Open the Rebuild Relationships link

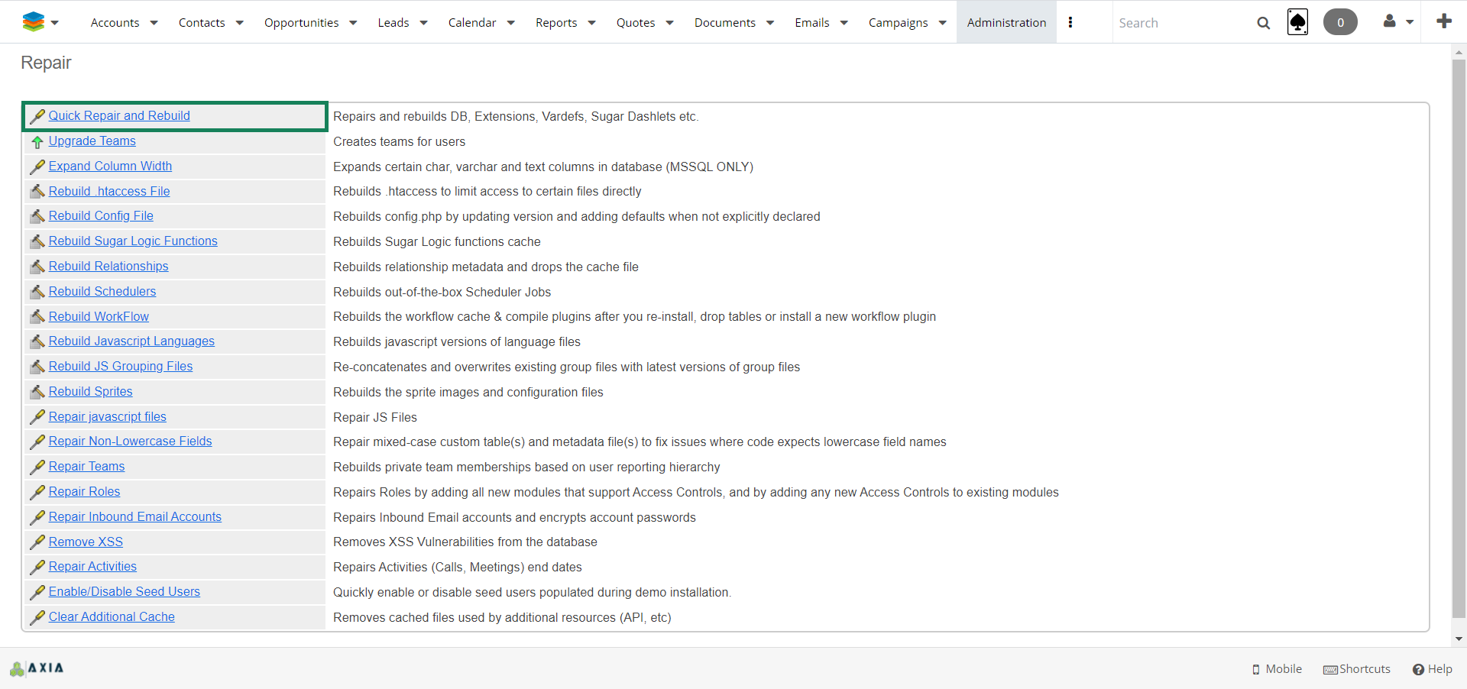[108, 267]
